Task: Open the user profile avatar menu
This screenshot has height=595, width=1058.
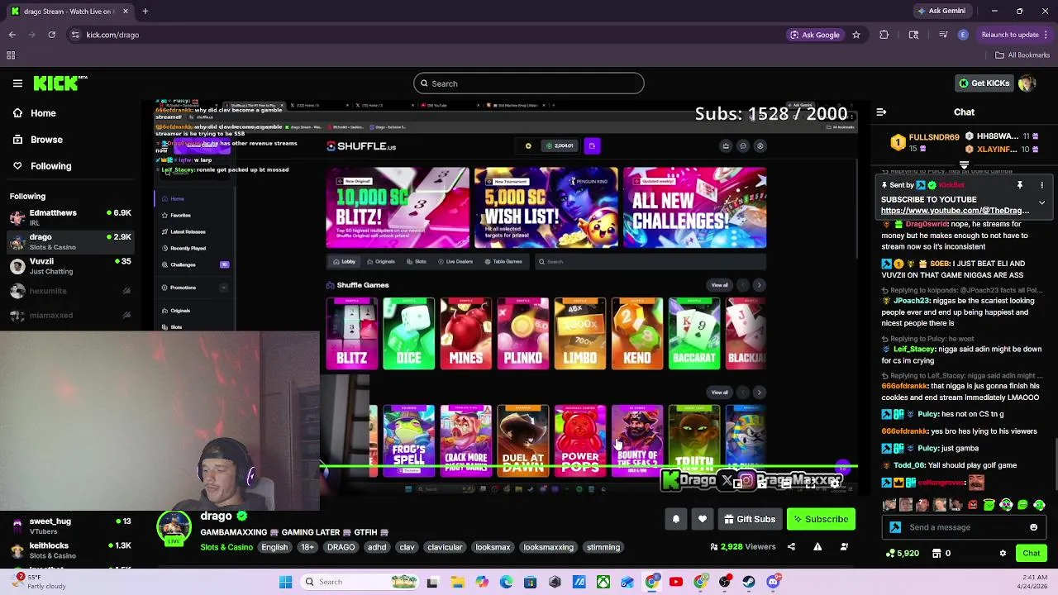Action: click(x=1027, y=83)
